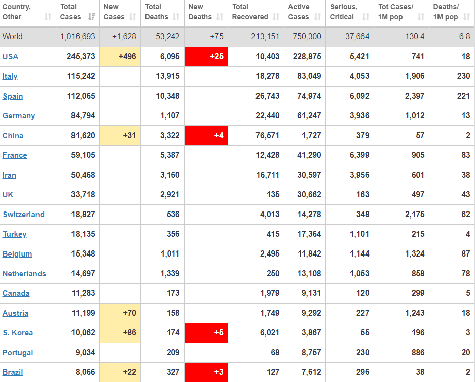Click the Germany link

(x=19, y=116)
